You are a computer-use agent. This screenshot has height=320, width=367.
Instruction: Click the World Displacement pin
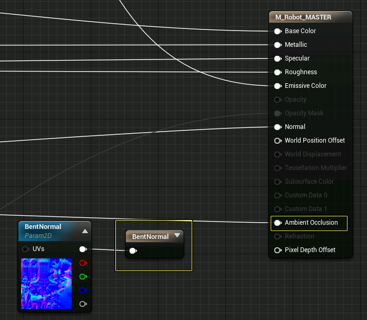[x=278, y=154]
